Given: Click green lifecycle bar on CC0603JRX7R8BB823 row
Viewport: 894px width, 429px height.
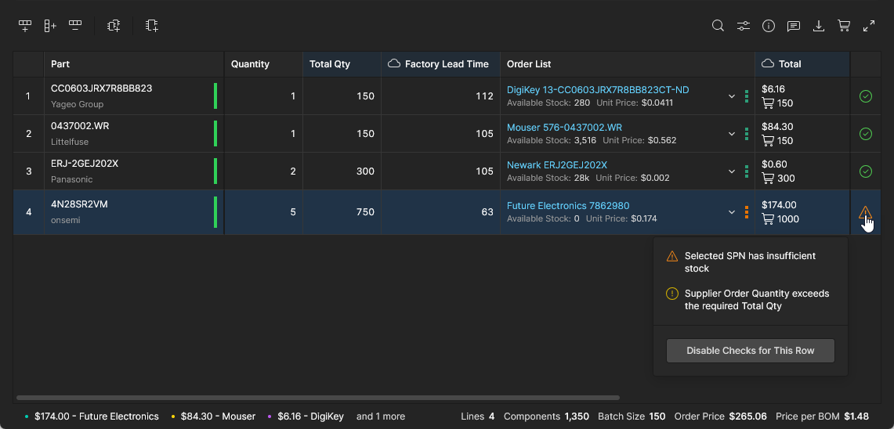Looking at the screenshot, I should click(x=215, y=96).
